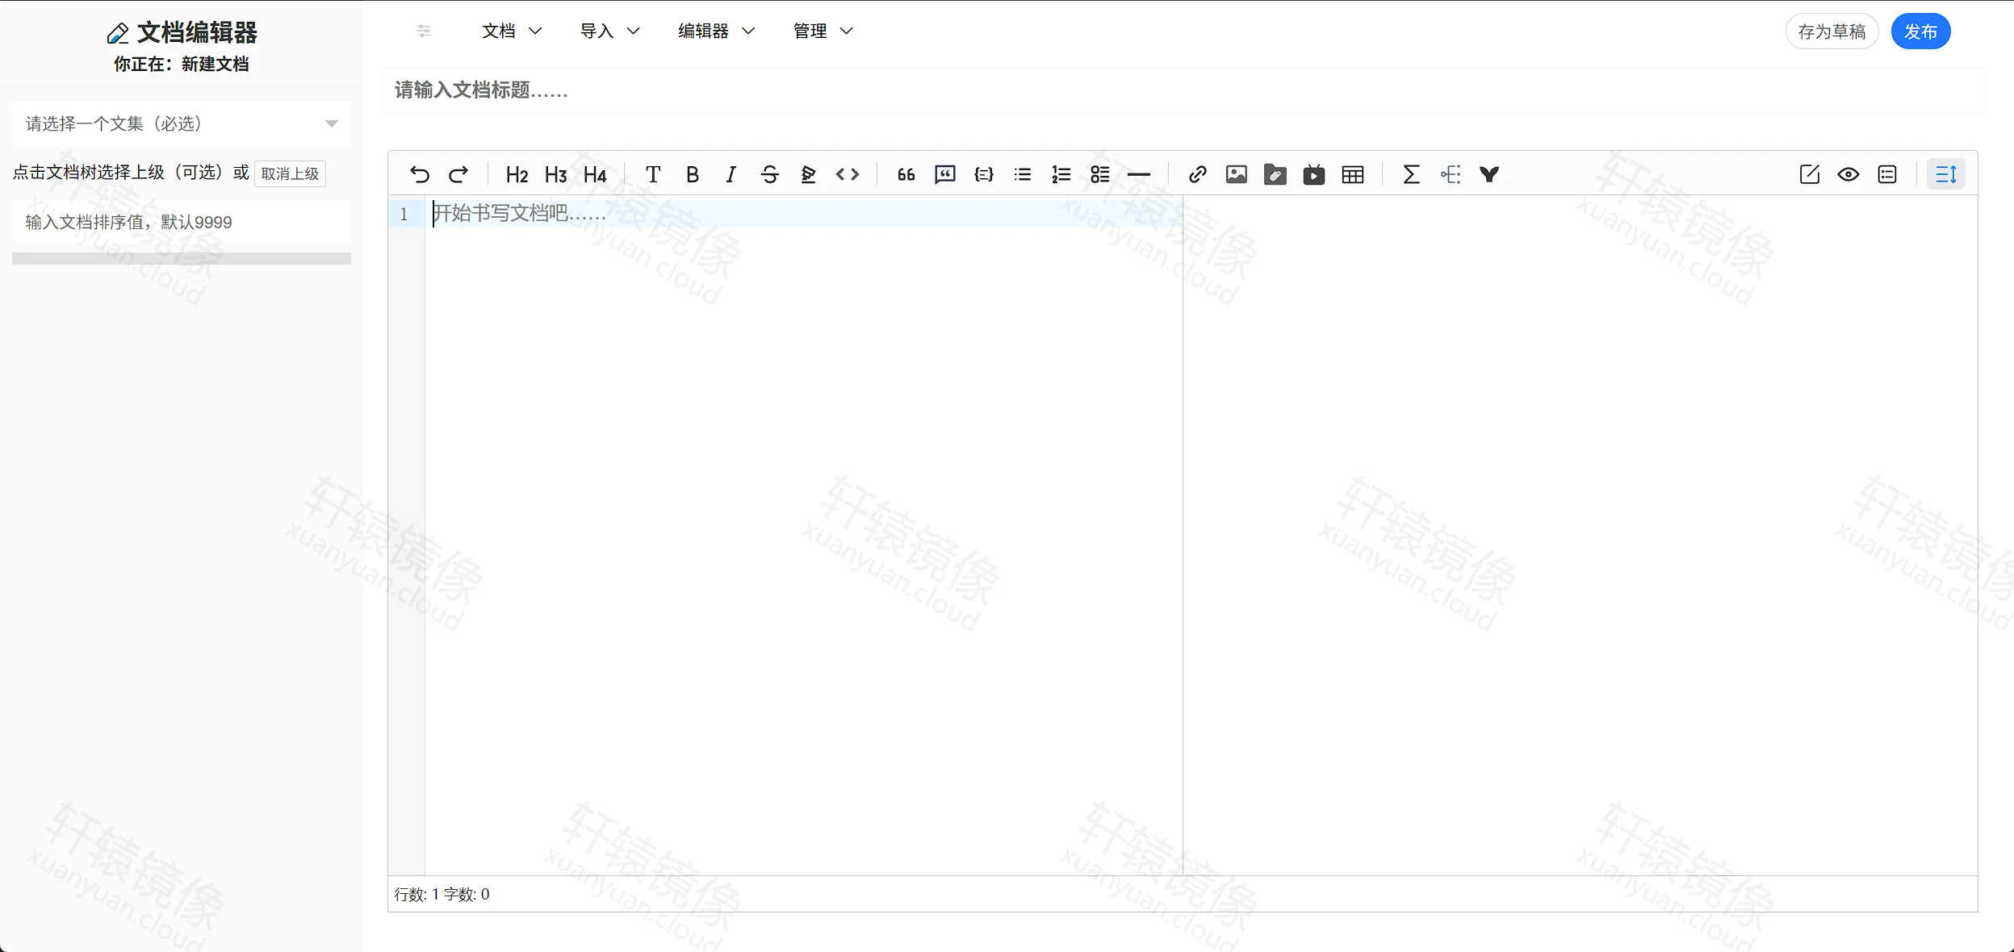This screenshot has width=2014, height=952.
Task: Switch to edit-only mode
Action: [x=1809, y=174]
